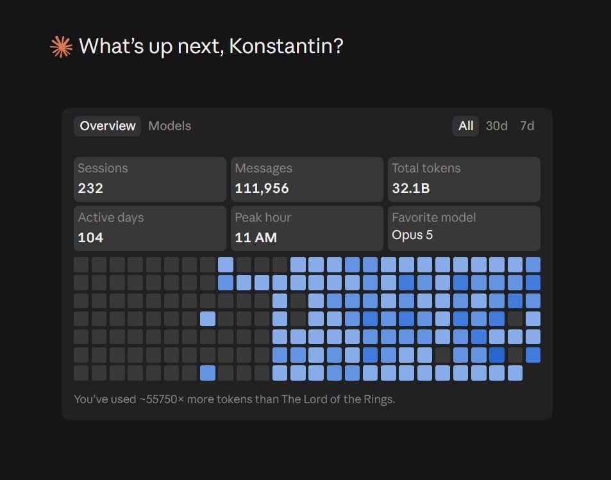Show only the 7d range
Screen dimensions: 611x480
527,126
